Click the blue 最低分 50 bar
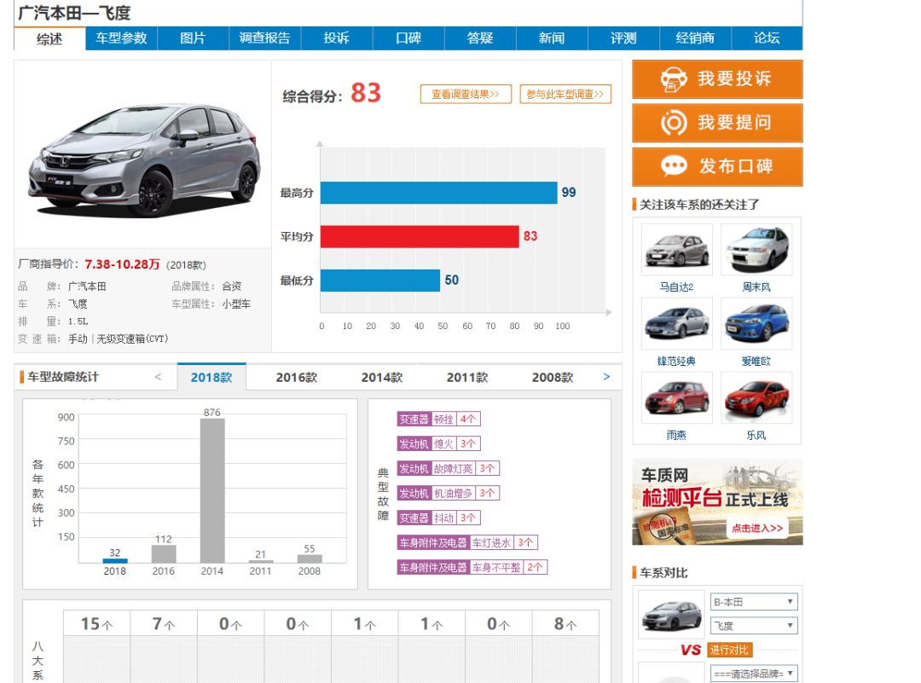 (380, 281)
